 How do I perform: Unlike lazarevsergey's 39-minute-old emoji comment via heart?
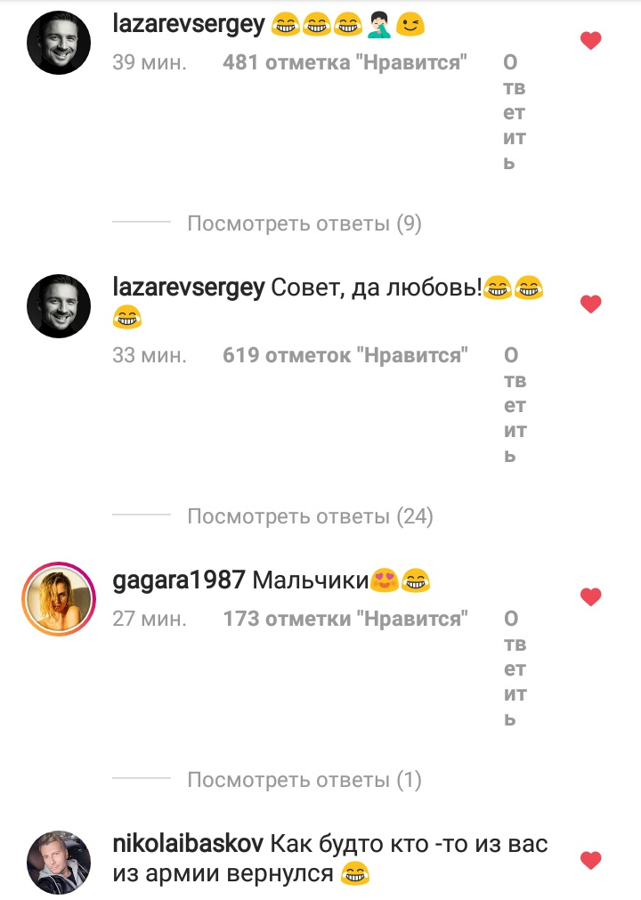pyautogui.click(x=590, y=41)
